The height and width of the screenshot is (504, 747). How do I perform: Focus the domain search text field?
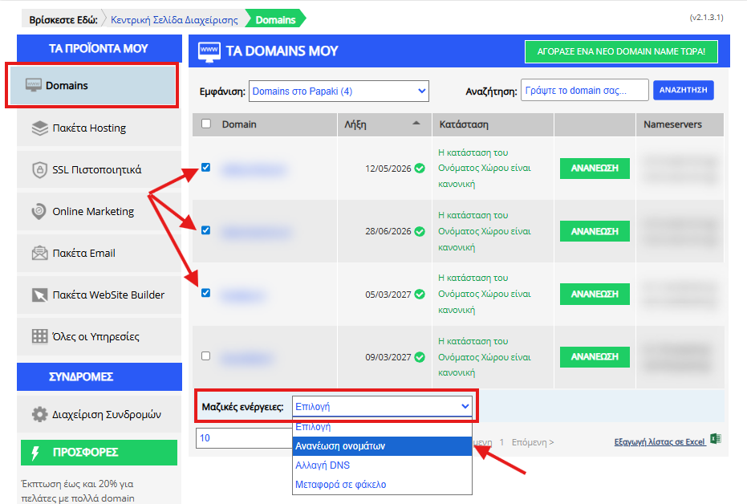point(584,91)
